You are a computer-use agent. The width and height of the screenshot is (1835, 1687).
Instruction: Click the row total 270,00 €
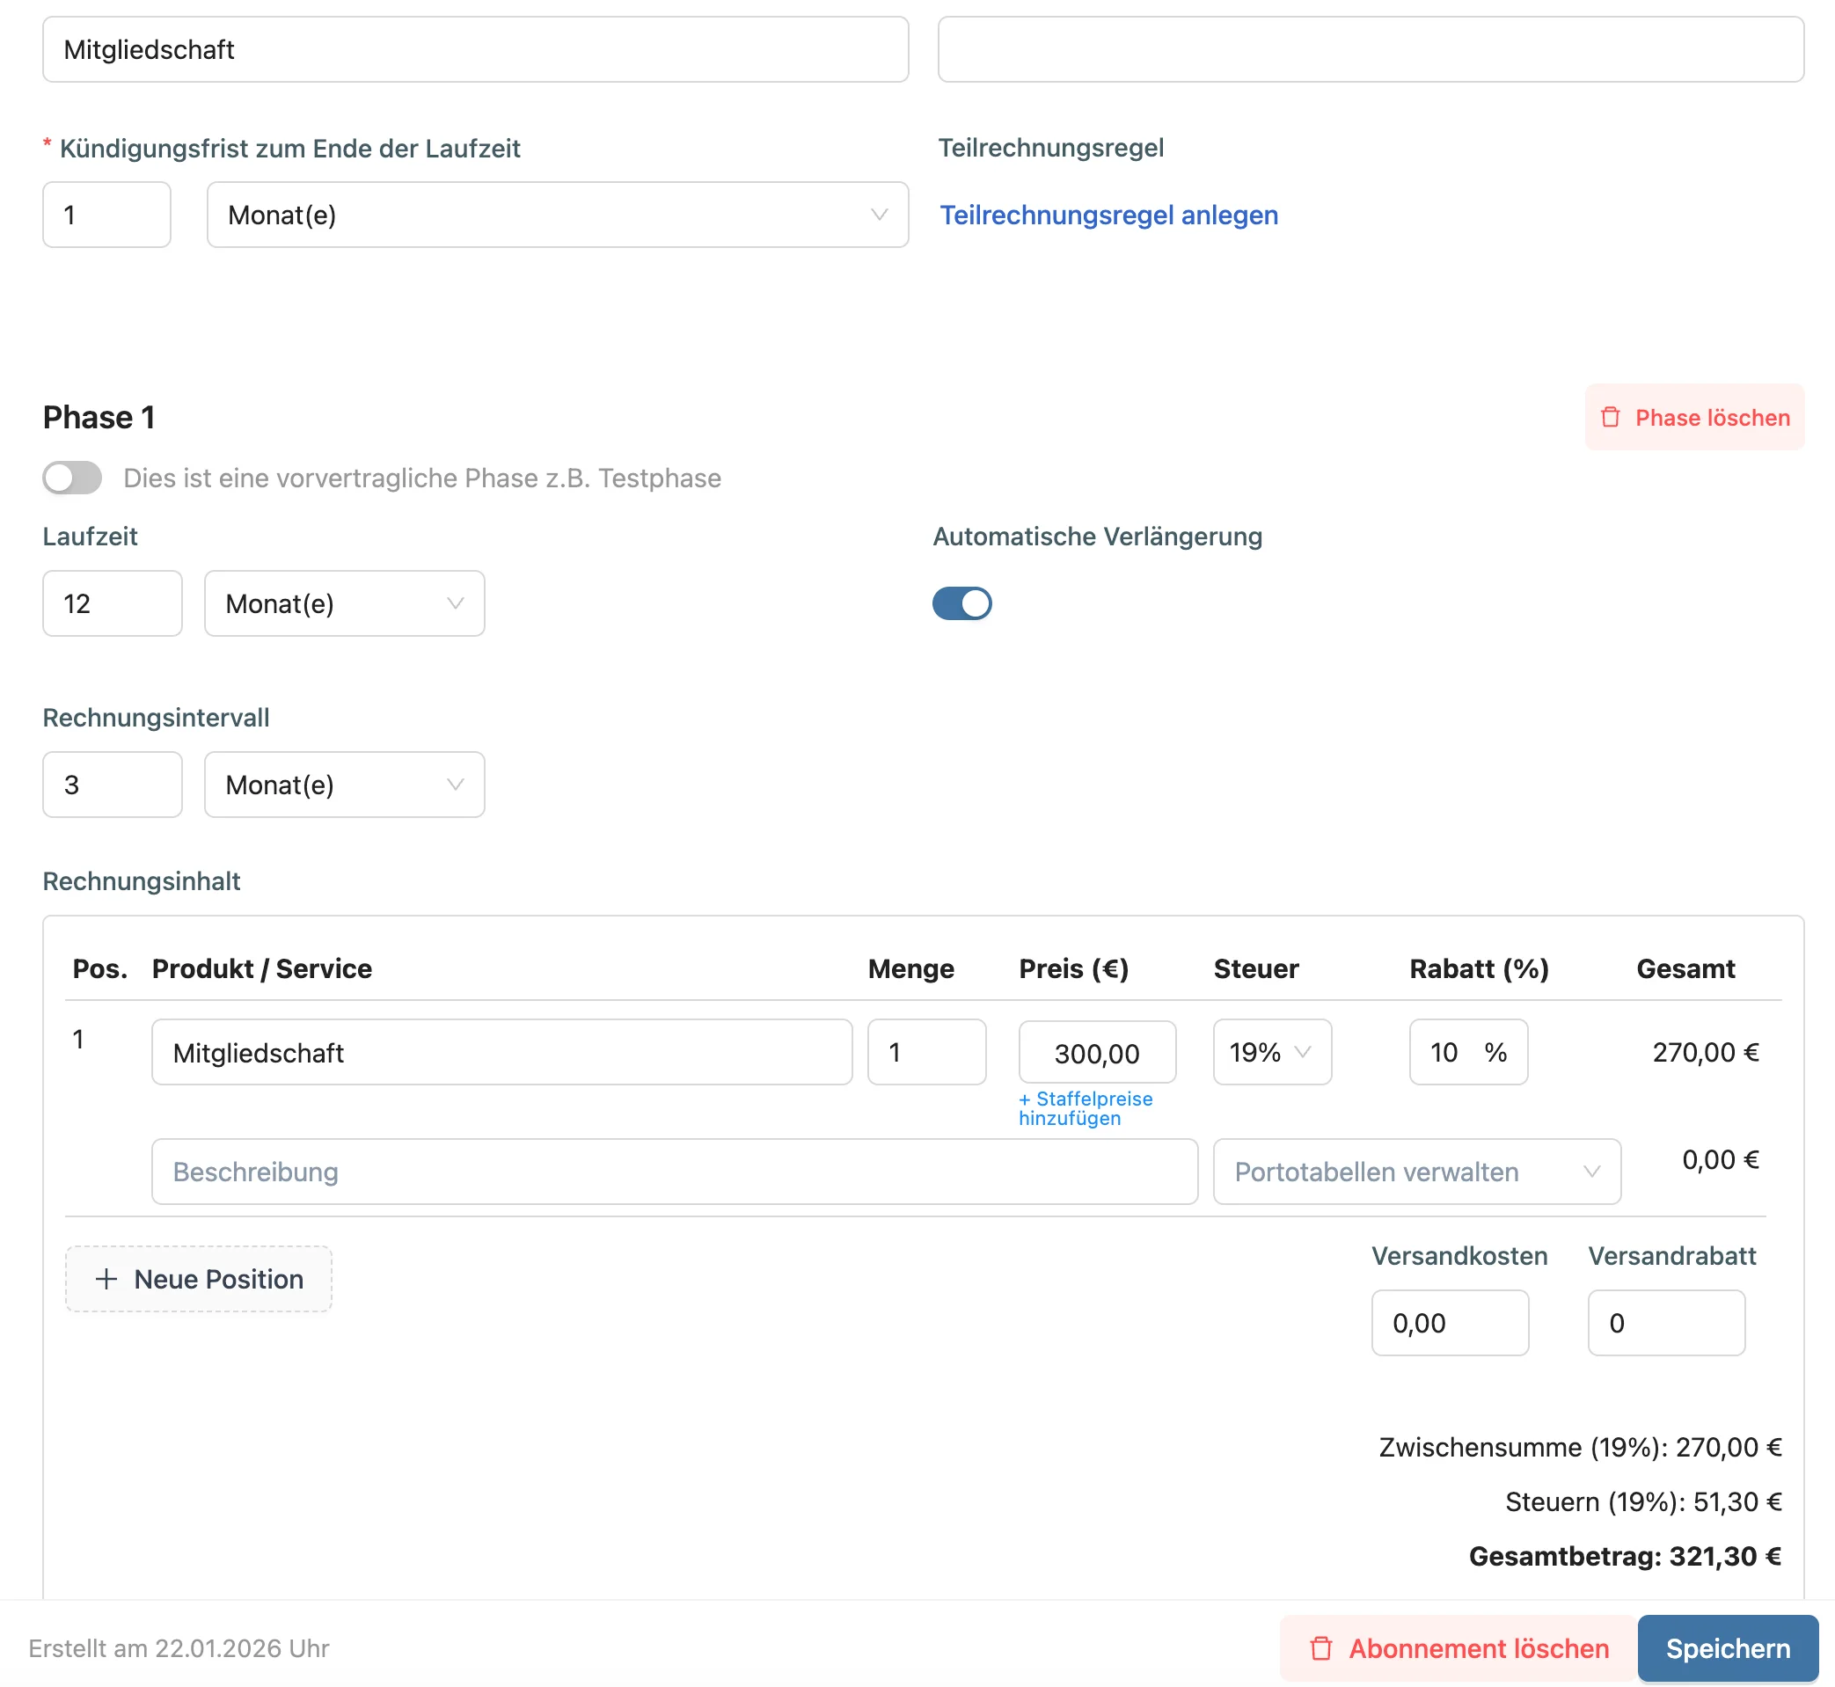point(1706,1052)
